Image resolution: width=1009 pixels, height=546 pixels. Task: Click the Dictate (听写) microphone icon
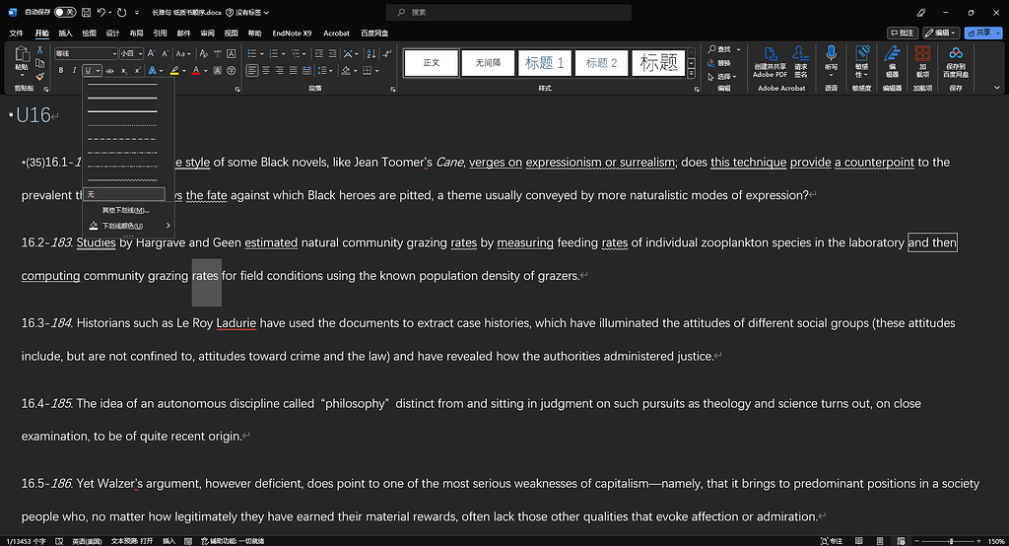(831, 57)
